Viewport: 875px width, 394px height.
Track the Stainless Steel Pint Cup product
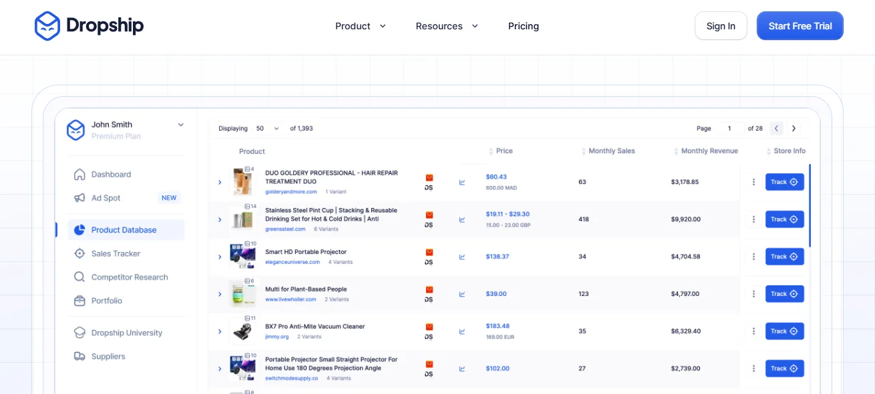[x=784, y=219]
